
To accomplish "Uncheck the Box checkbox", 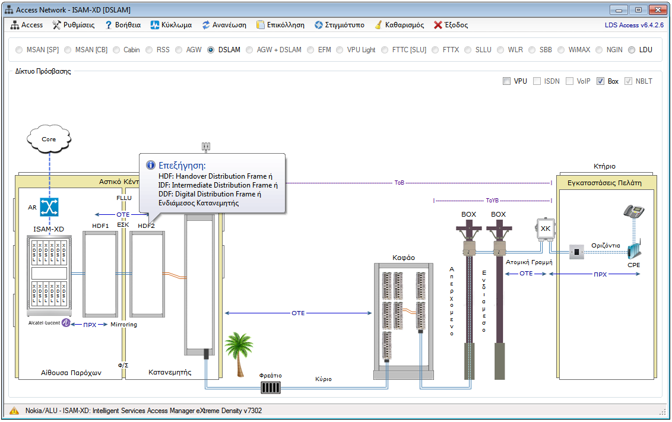I will tap(600, 81).
